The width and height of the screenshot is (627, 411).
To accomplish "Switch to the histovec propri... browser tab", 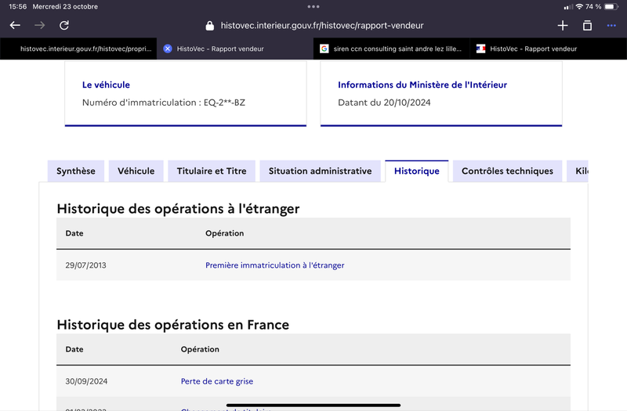I will pos(78,49).
